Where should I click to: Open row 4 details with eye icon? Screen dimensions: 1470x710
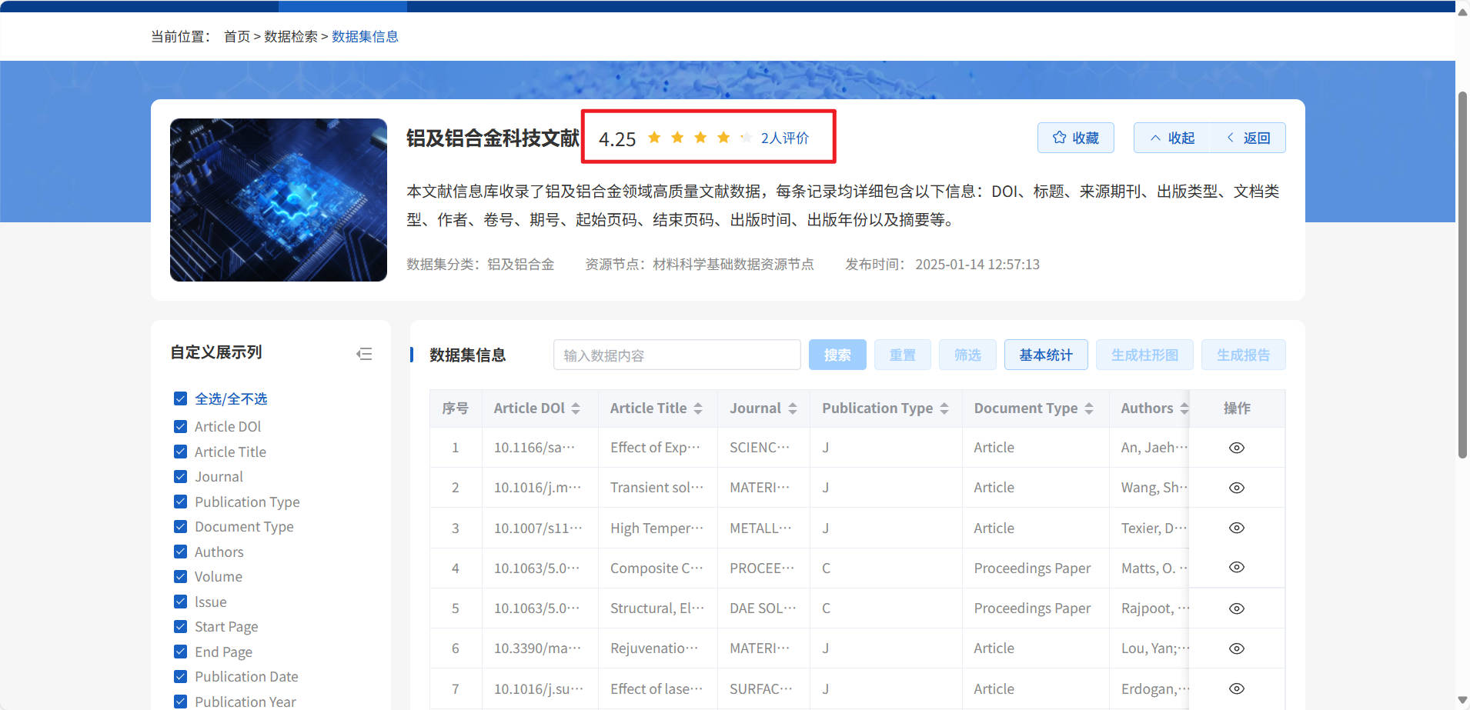(x=1236, y=568)
